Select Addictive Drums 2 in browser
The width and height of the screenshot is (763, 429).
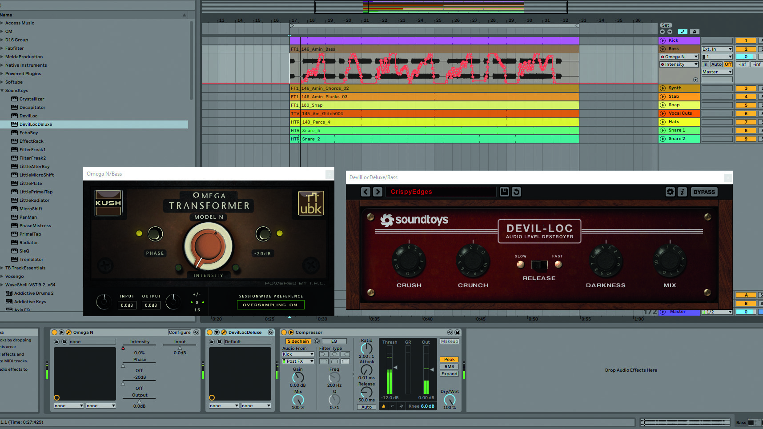pos(33,293)
